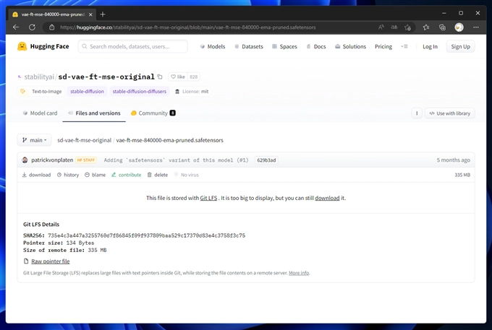Click the '5 months ago' commit timestamp
The height and width of the screenshot is (330, 492).
[454, 160]
